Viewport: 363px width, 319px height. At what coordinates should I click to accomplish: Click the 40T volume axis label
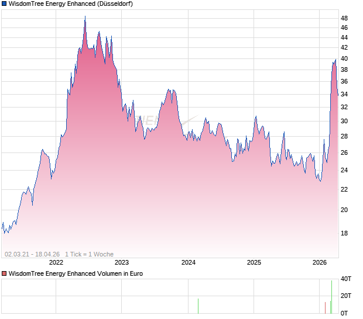(345, 279)
